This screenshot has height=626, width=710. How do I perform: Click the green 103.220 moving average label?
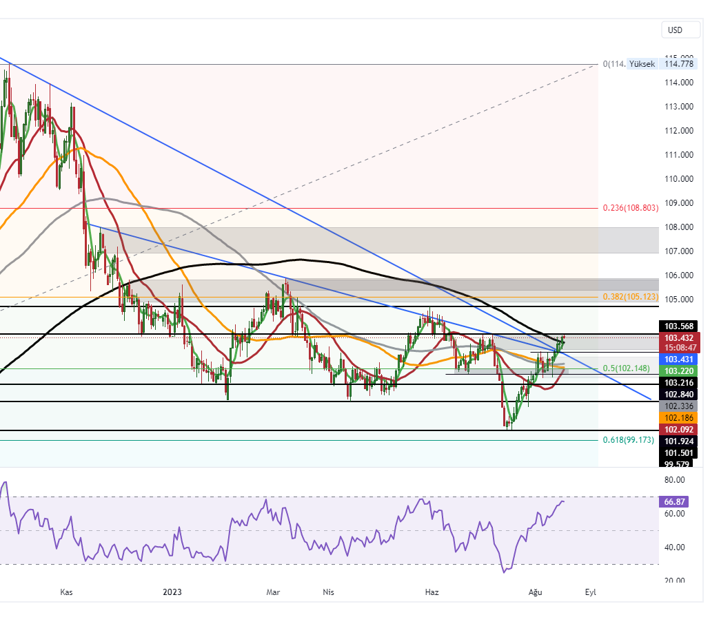pyautogui.click(x=679, y=371)
